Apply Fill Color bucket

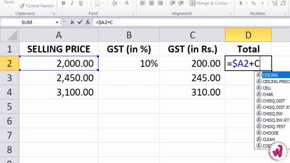114,3
